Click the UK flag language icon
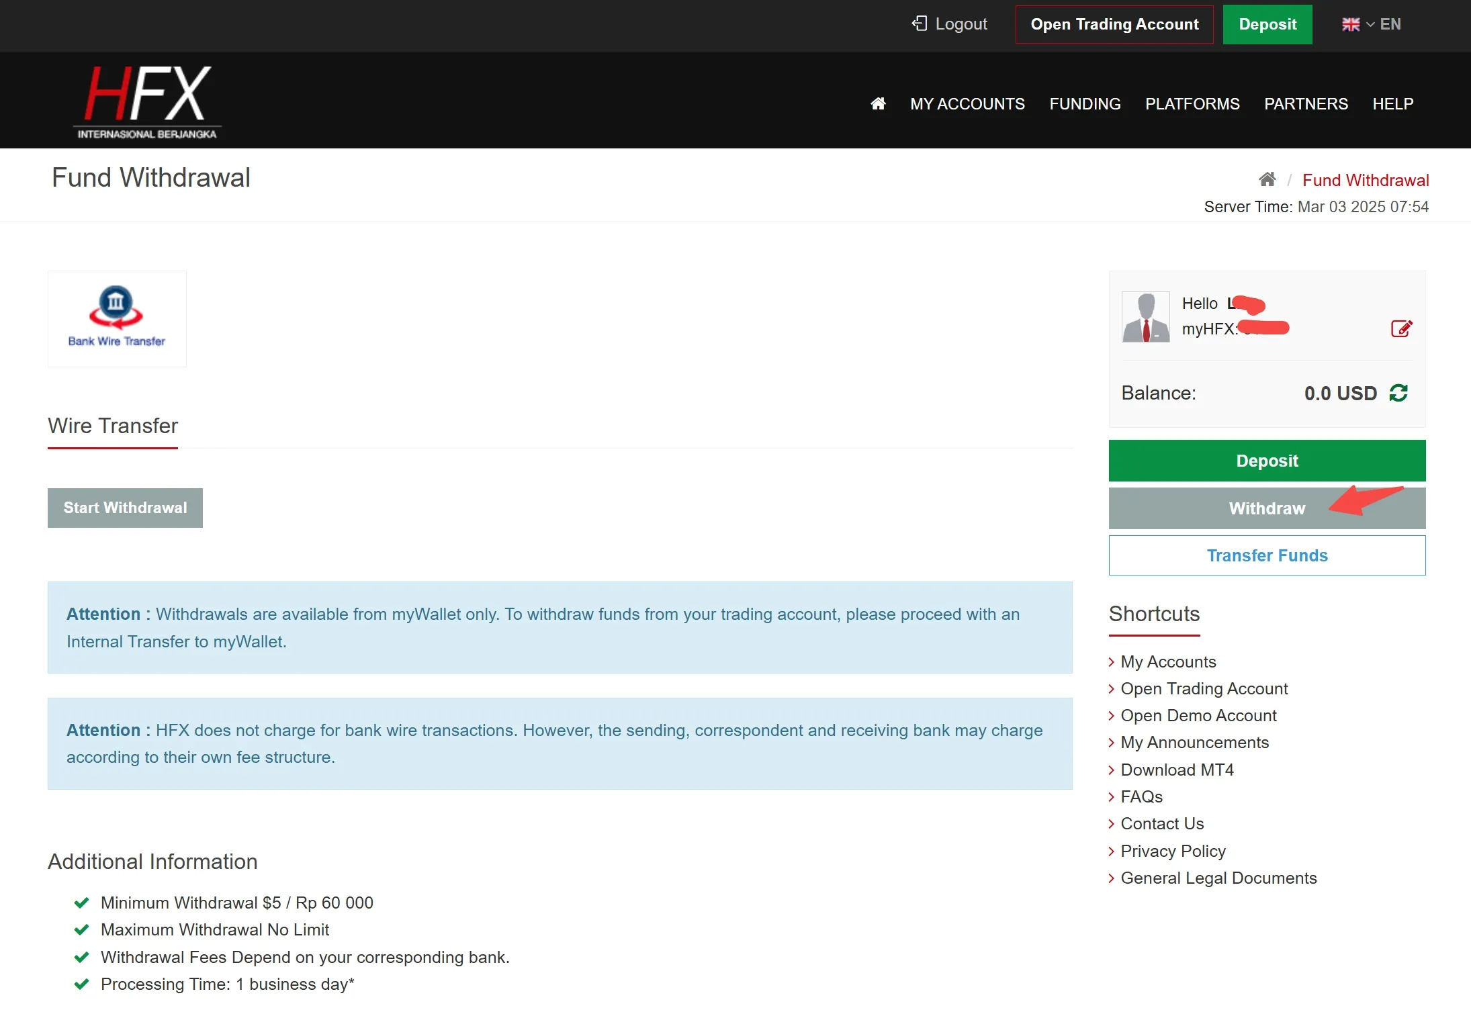 pos(1350,25)
